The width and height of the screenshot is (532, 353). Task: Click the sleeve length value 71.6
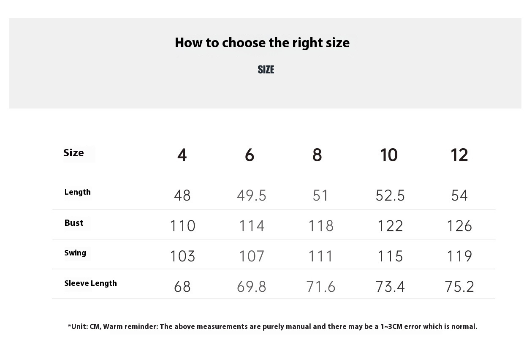click(321, 287)
